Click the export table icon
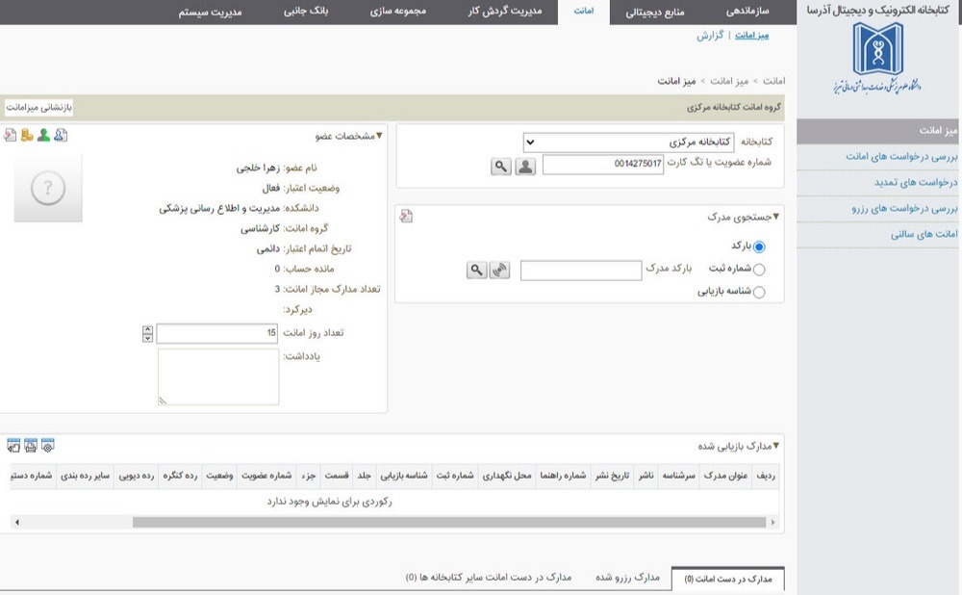This screenshot has height=595, width=962. [13, 446]
